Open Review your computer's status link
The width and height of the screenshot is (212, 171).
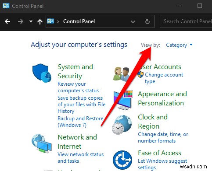[x=78, y=87]
